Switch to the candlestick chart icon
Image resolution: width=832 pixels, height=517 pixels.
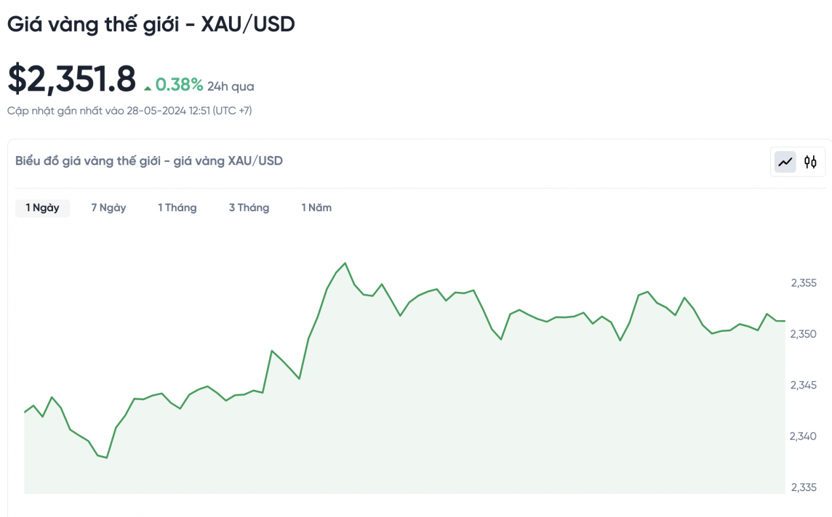(810, 162)
